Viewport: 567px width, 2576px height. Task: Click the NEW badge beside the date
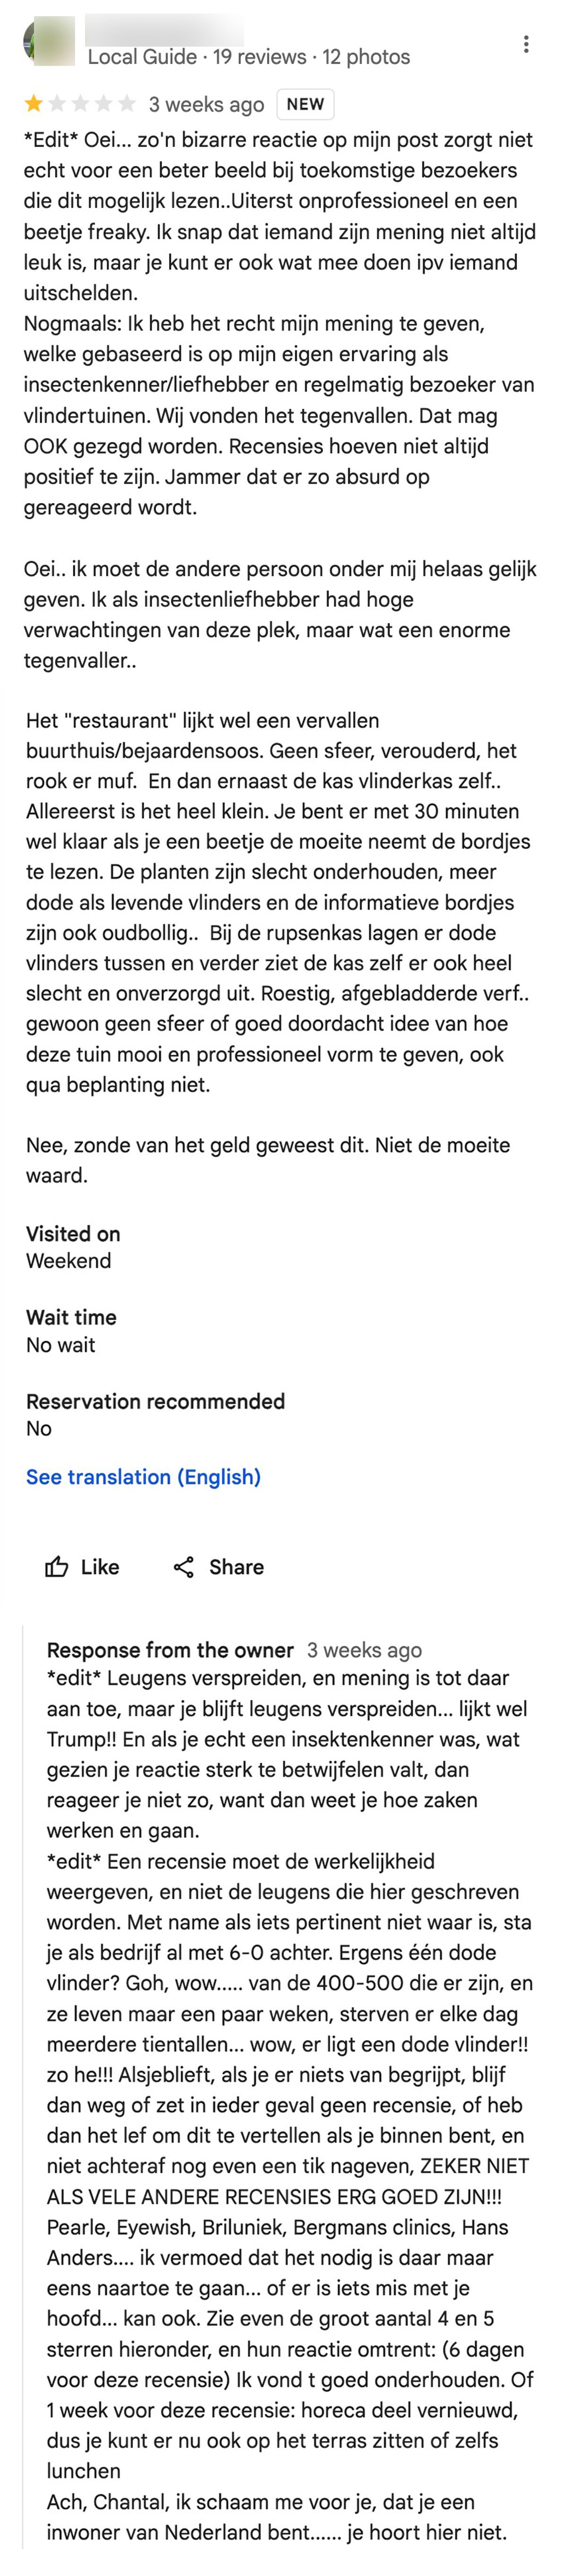pos(304,104)
